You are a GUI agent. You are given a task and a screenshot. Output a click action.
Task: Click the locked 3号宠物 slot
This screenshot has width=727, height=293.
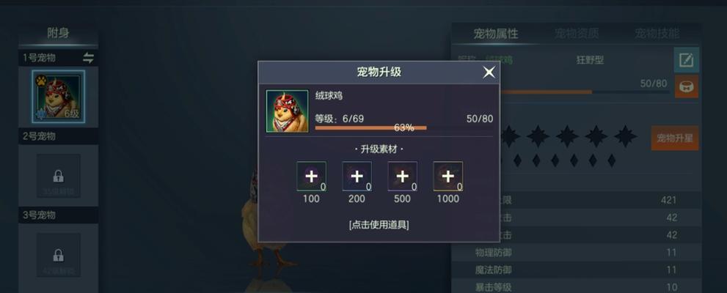pyautogui.click(x=59, y=255)
